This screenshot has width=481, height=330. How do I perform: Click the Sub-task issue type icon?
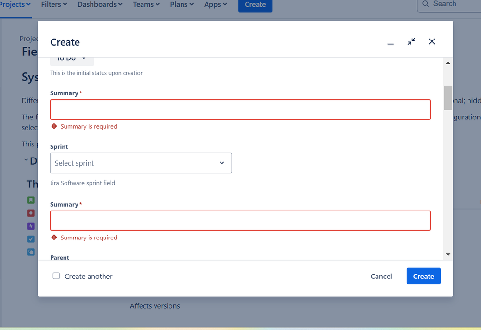tap(31, 252)
